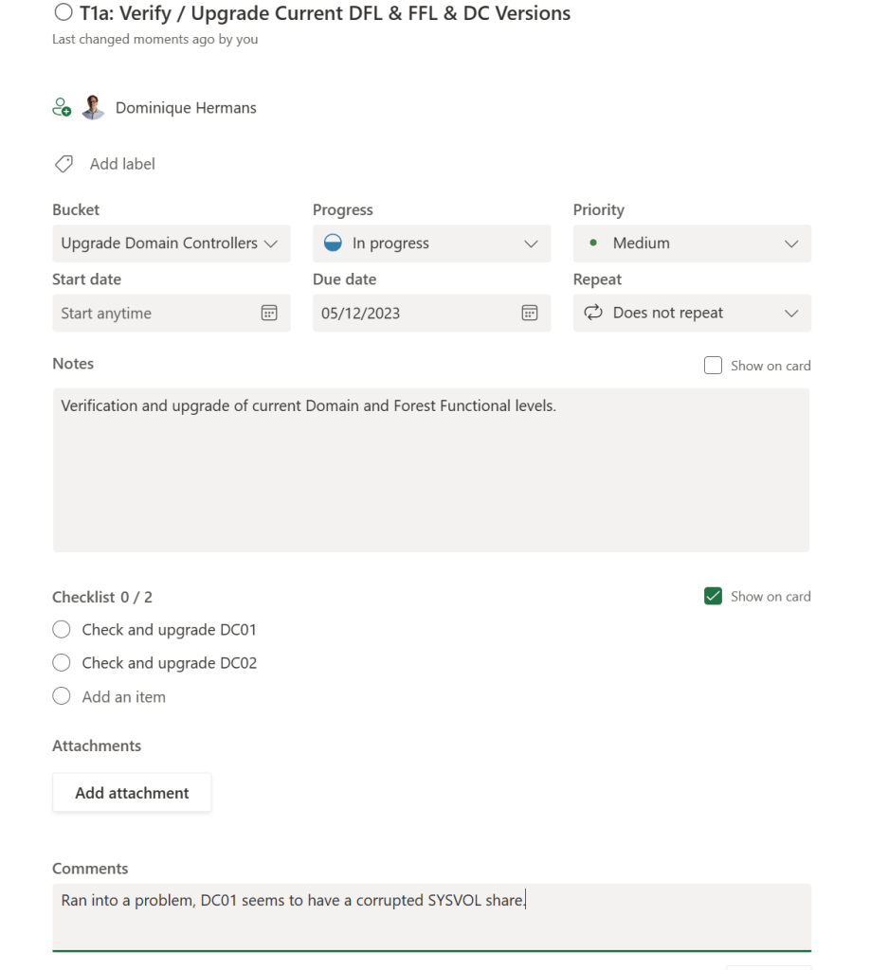
Task: Click the green Medium priority dot
Action: 591,243
